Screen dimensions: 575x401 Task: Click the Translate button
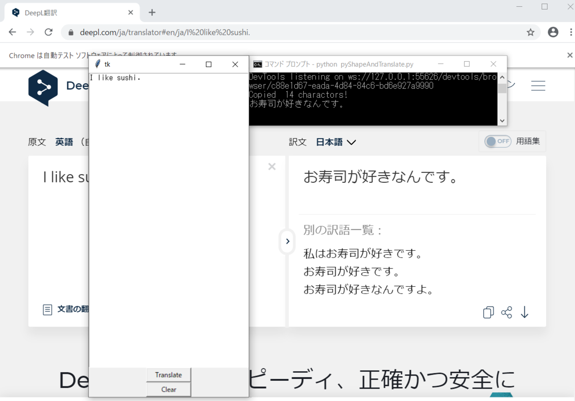click(168, 375)
